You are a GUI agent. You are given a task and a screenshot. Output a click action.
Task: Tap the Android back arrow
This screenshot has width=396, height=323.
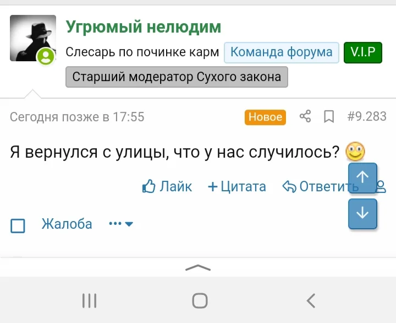(311, 300)
